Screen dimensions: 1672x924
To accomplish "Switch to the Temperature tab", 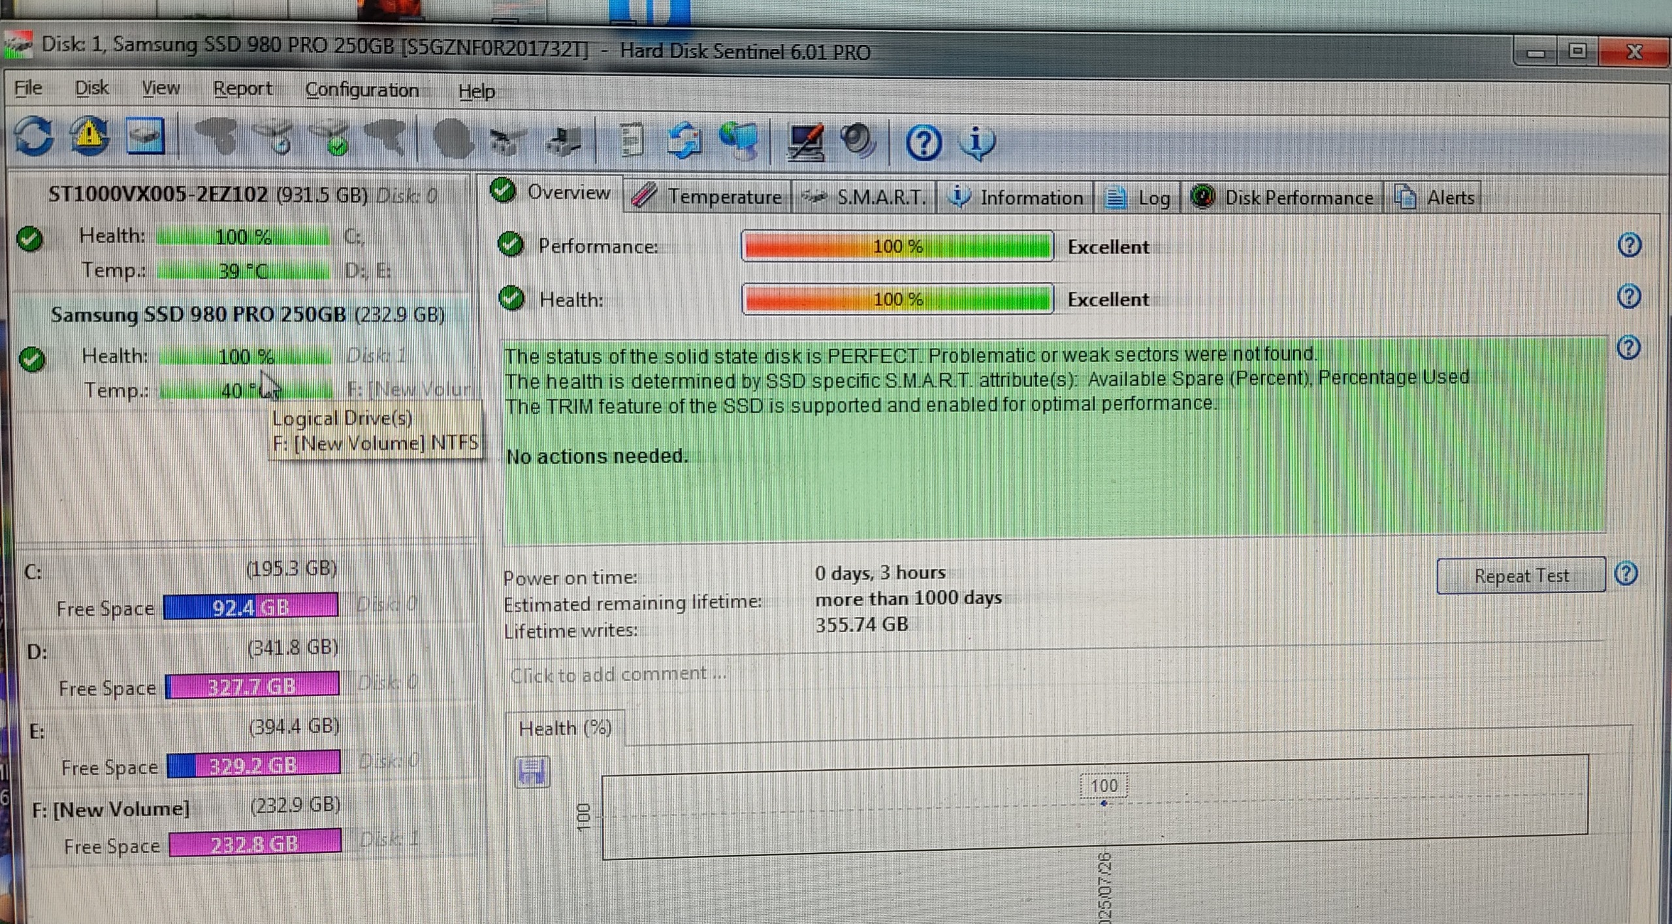I will coord(708,196).
